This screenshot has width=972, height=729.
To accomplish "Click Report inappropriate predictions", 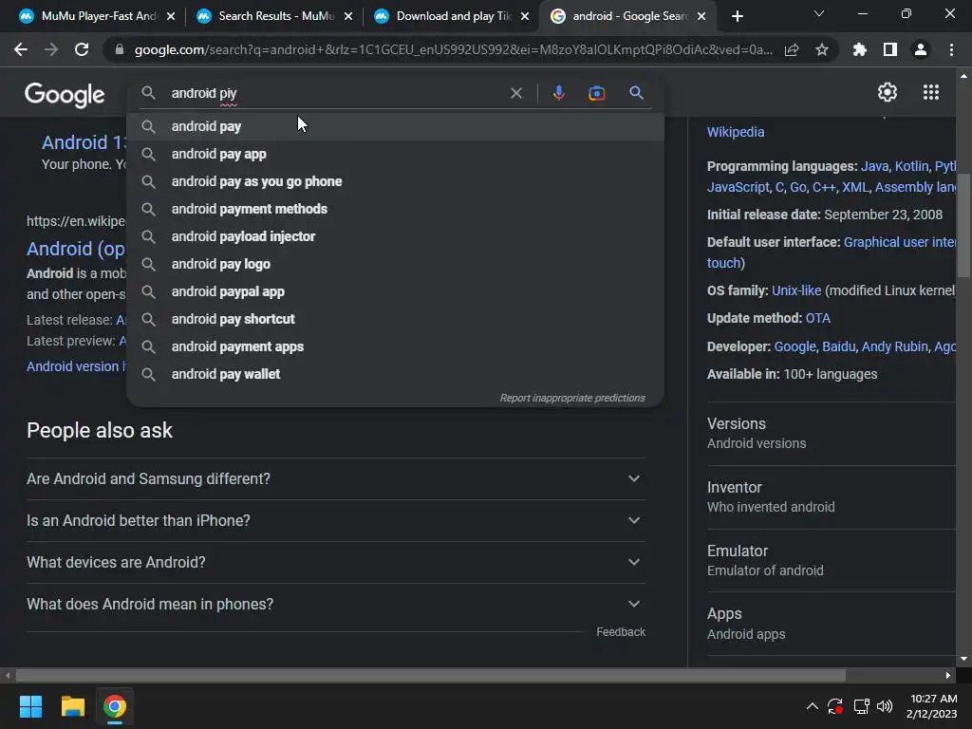I will pos(572,398).
